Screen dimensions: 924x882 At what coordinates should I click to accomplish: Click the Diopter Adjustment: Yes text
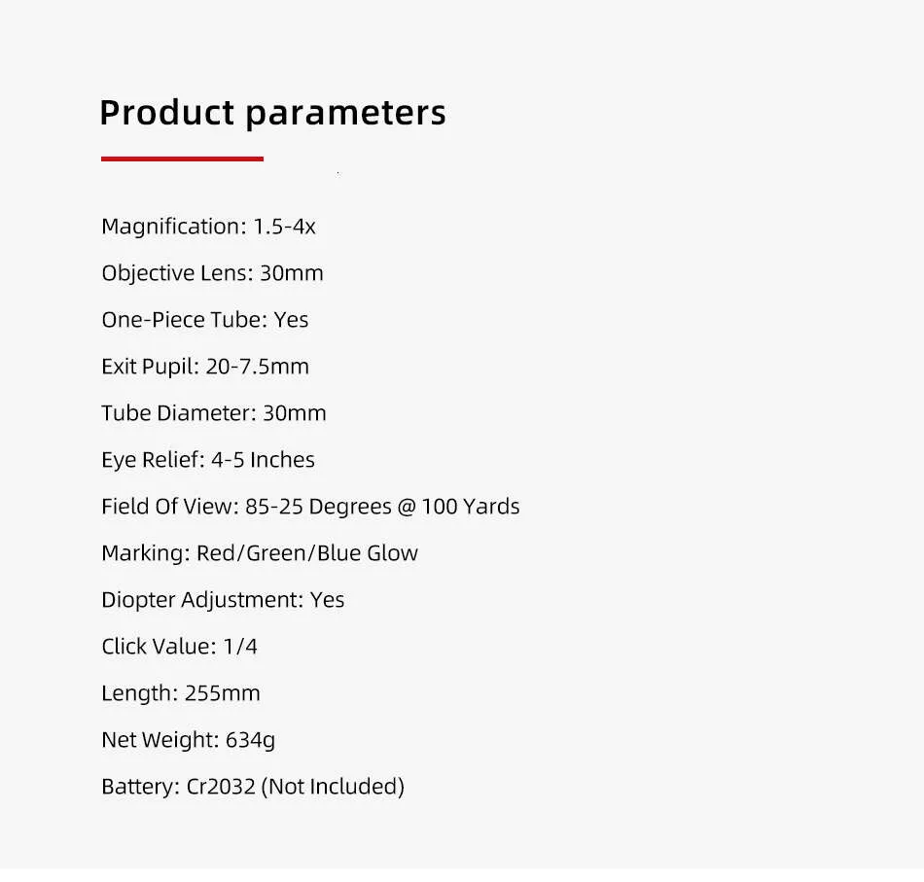[x=223, y=600]
